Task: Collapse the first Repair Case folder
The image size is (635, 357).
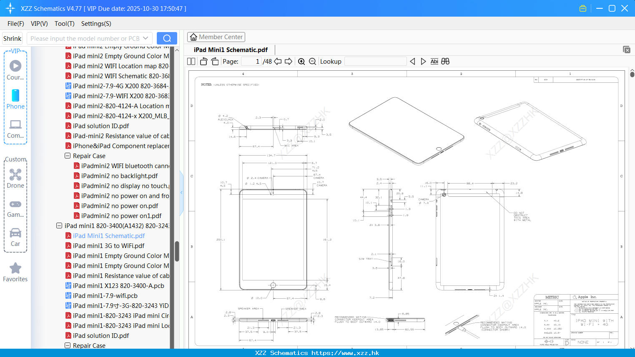Action: click(68, 156)
